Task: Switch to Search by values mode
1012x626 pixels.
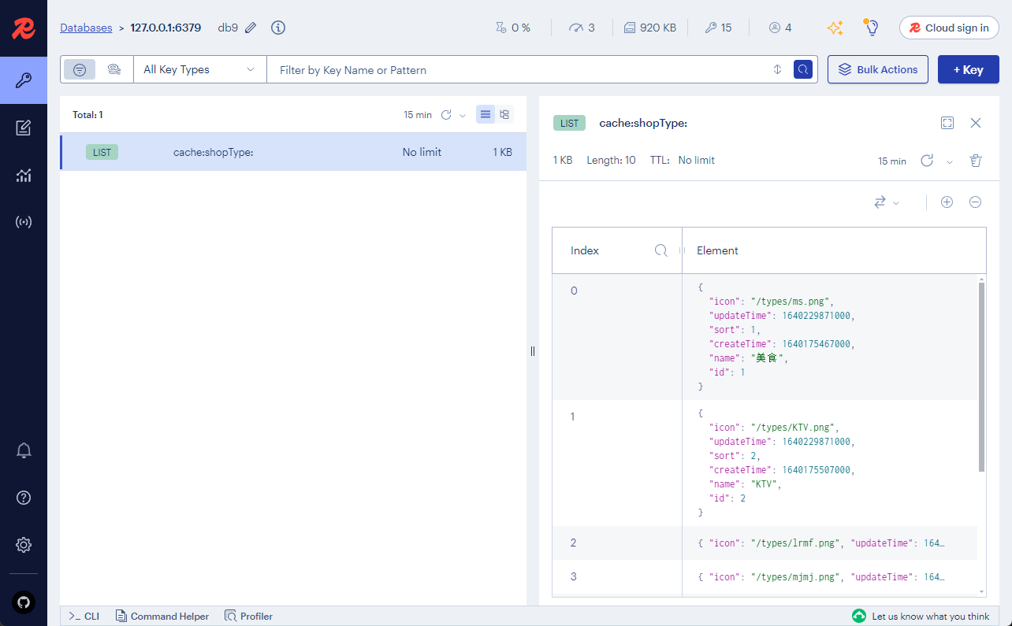Action: pos(114,69)
